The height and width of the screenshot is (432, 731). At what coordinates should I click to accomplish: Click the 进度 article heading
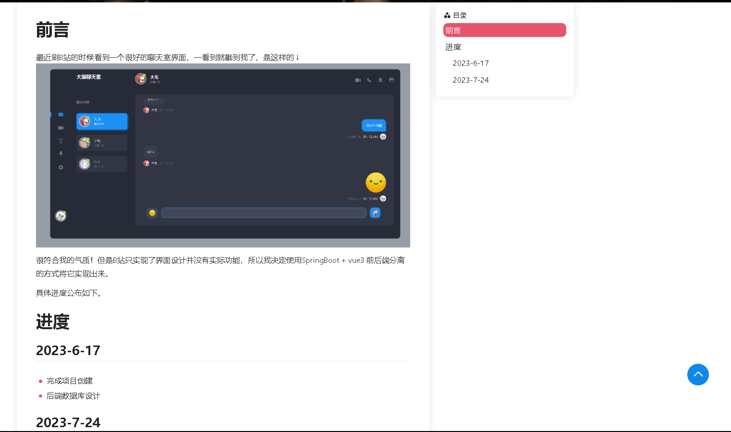coord(53,321)
